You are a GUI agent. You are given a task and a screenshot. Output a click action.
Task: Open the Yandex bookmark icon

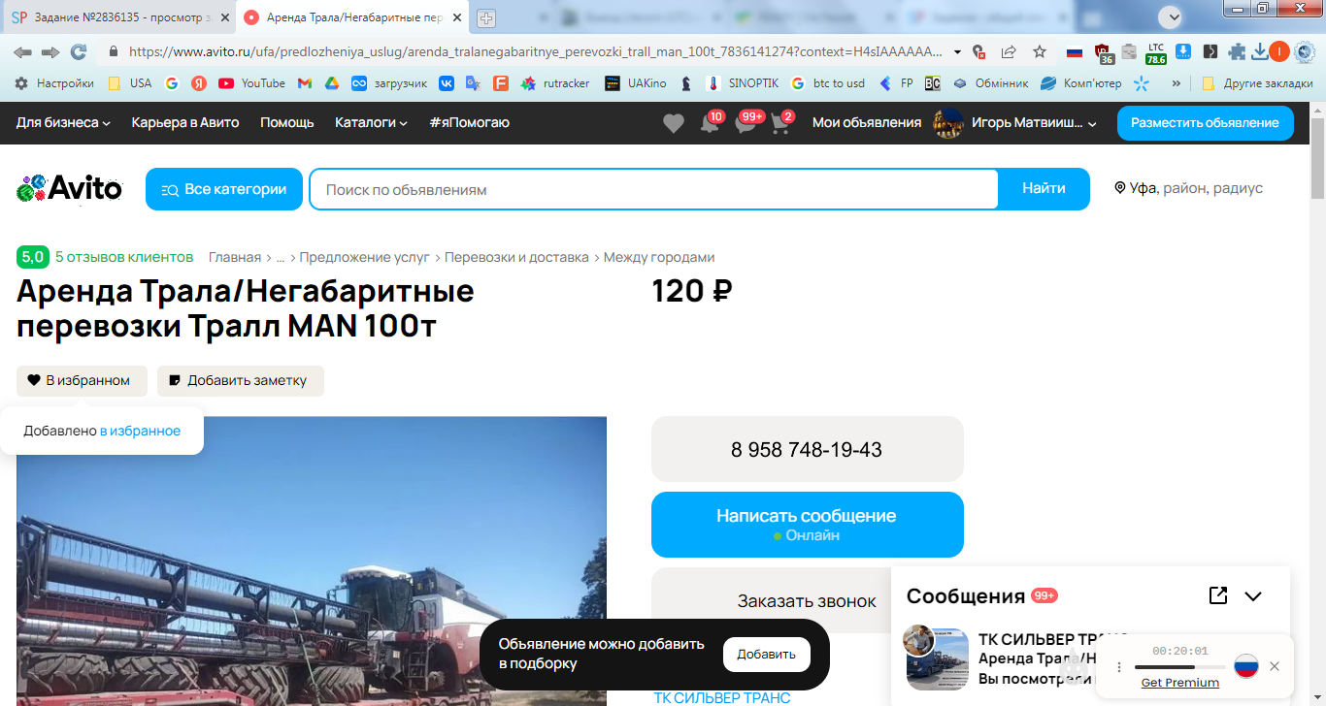(199, 83)
